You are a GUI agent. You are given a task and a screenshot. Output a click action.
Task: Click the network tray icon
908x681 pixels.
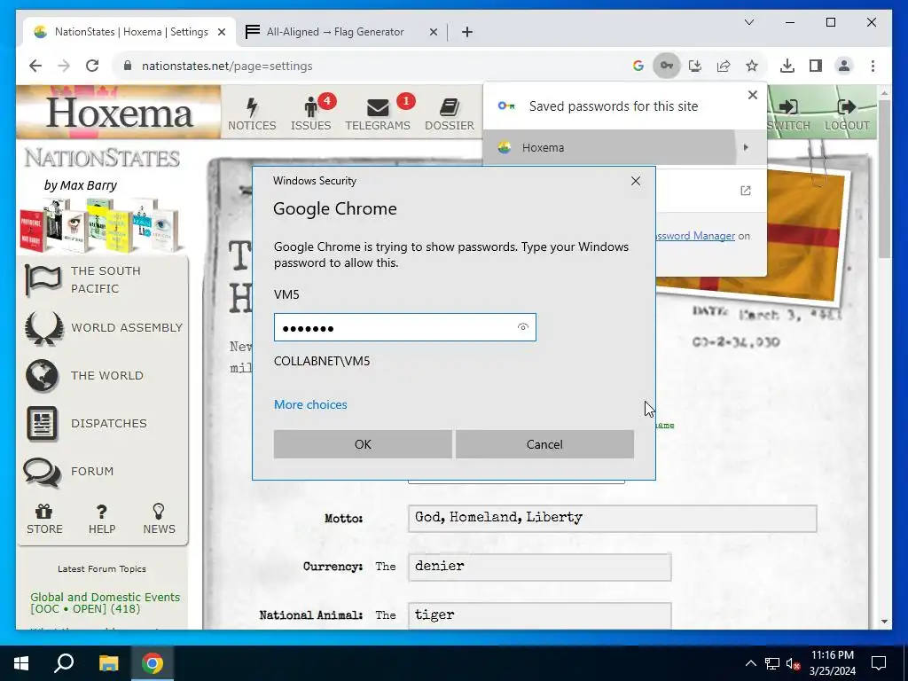(x=771, y=663)
